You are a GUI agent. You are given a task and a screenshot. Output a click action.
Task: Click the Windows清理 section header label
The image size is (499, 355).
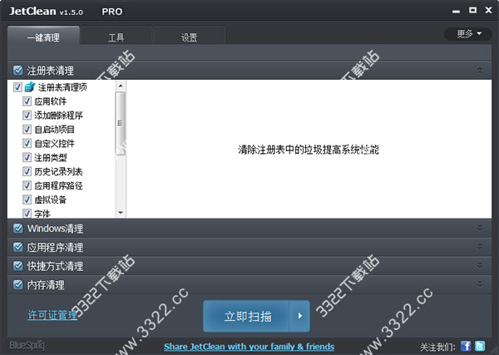click(55, 229)
